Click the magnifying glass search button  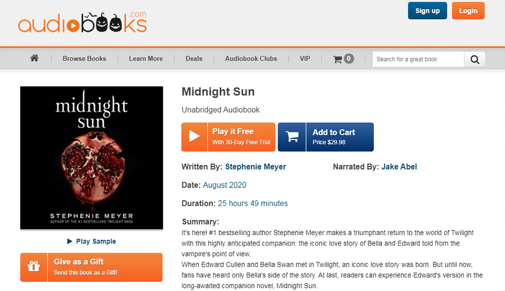(x=475, y=59)
